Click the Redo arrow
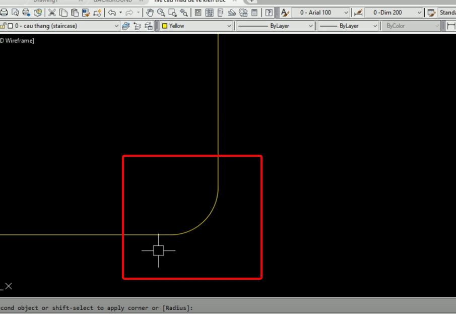 pyautogui.click(x=129, y=13)
